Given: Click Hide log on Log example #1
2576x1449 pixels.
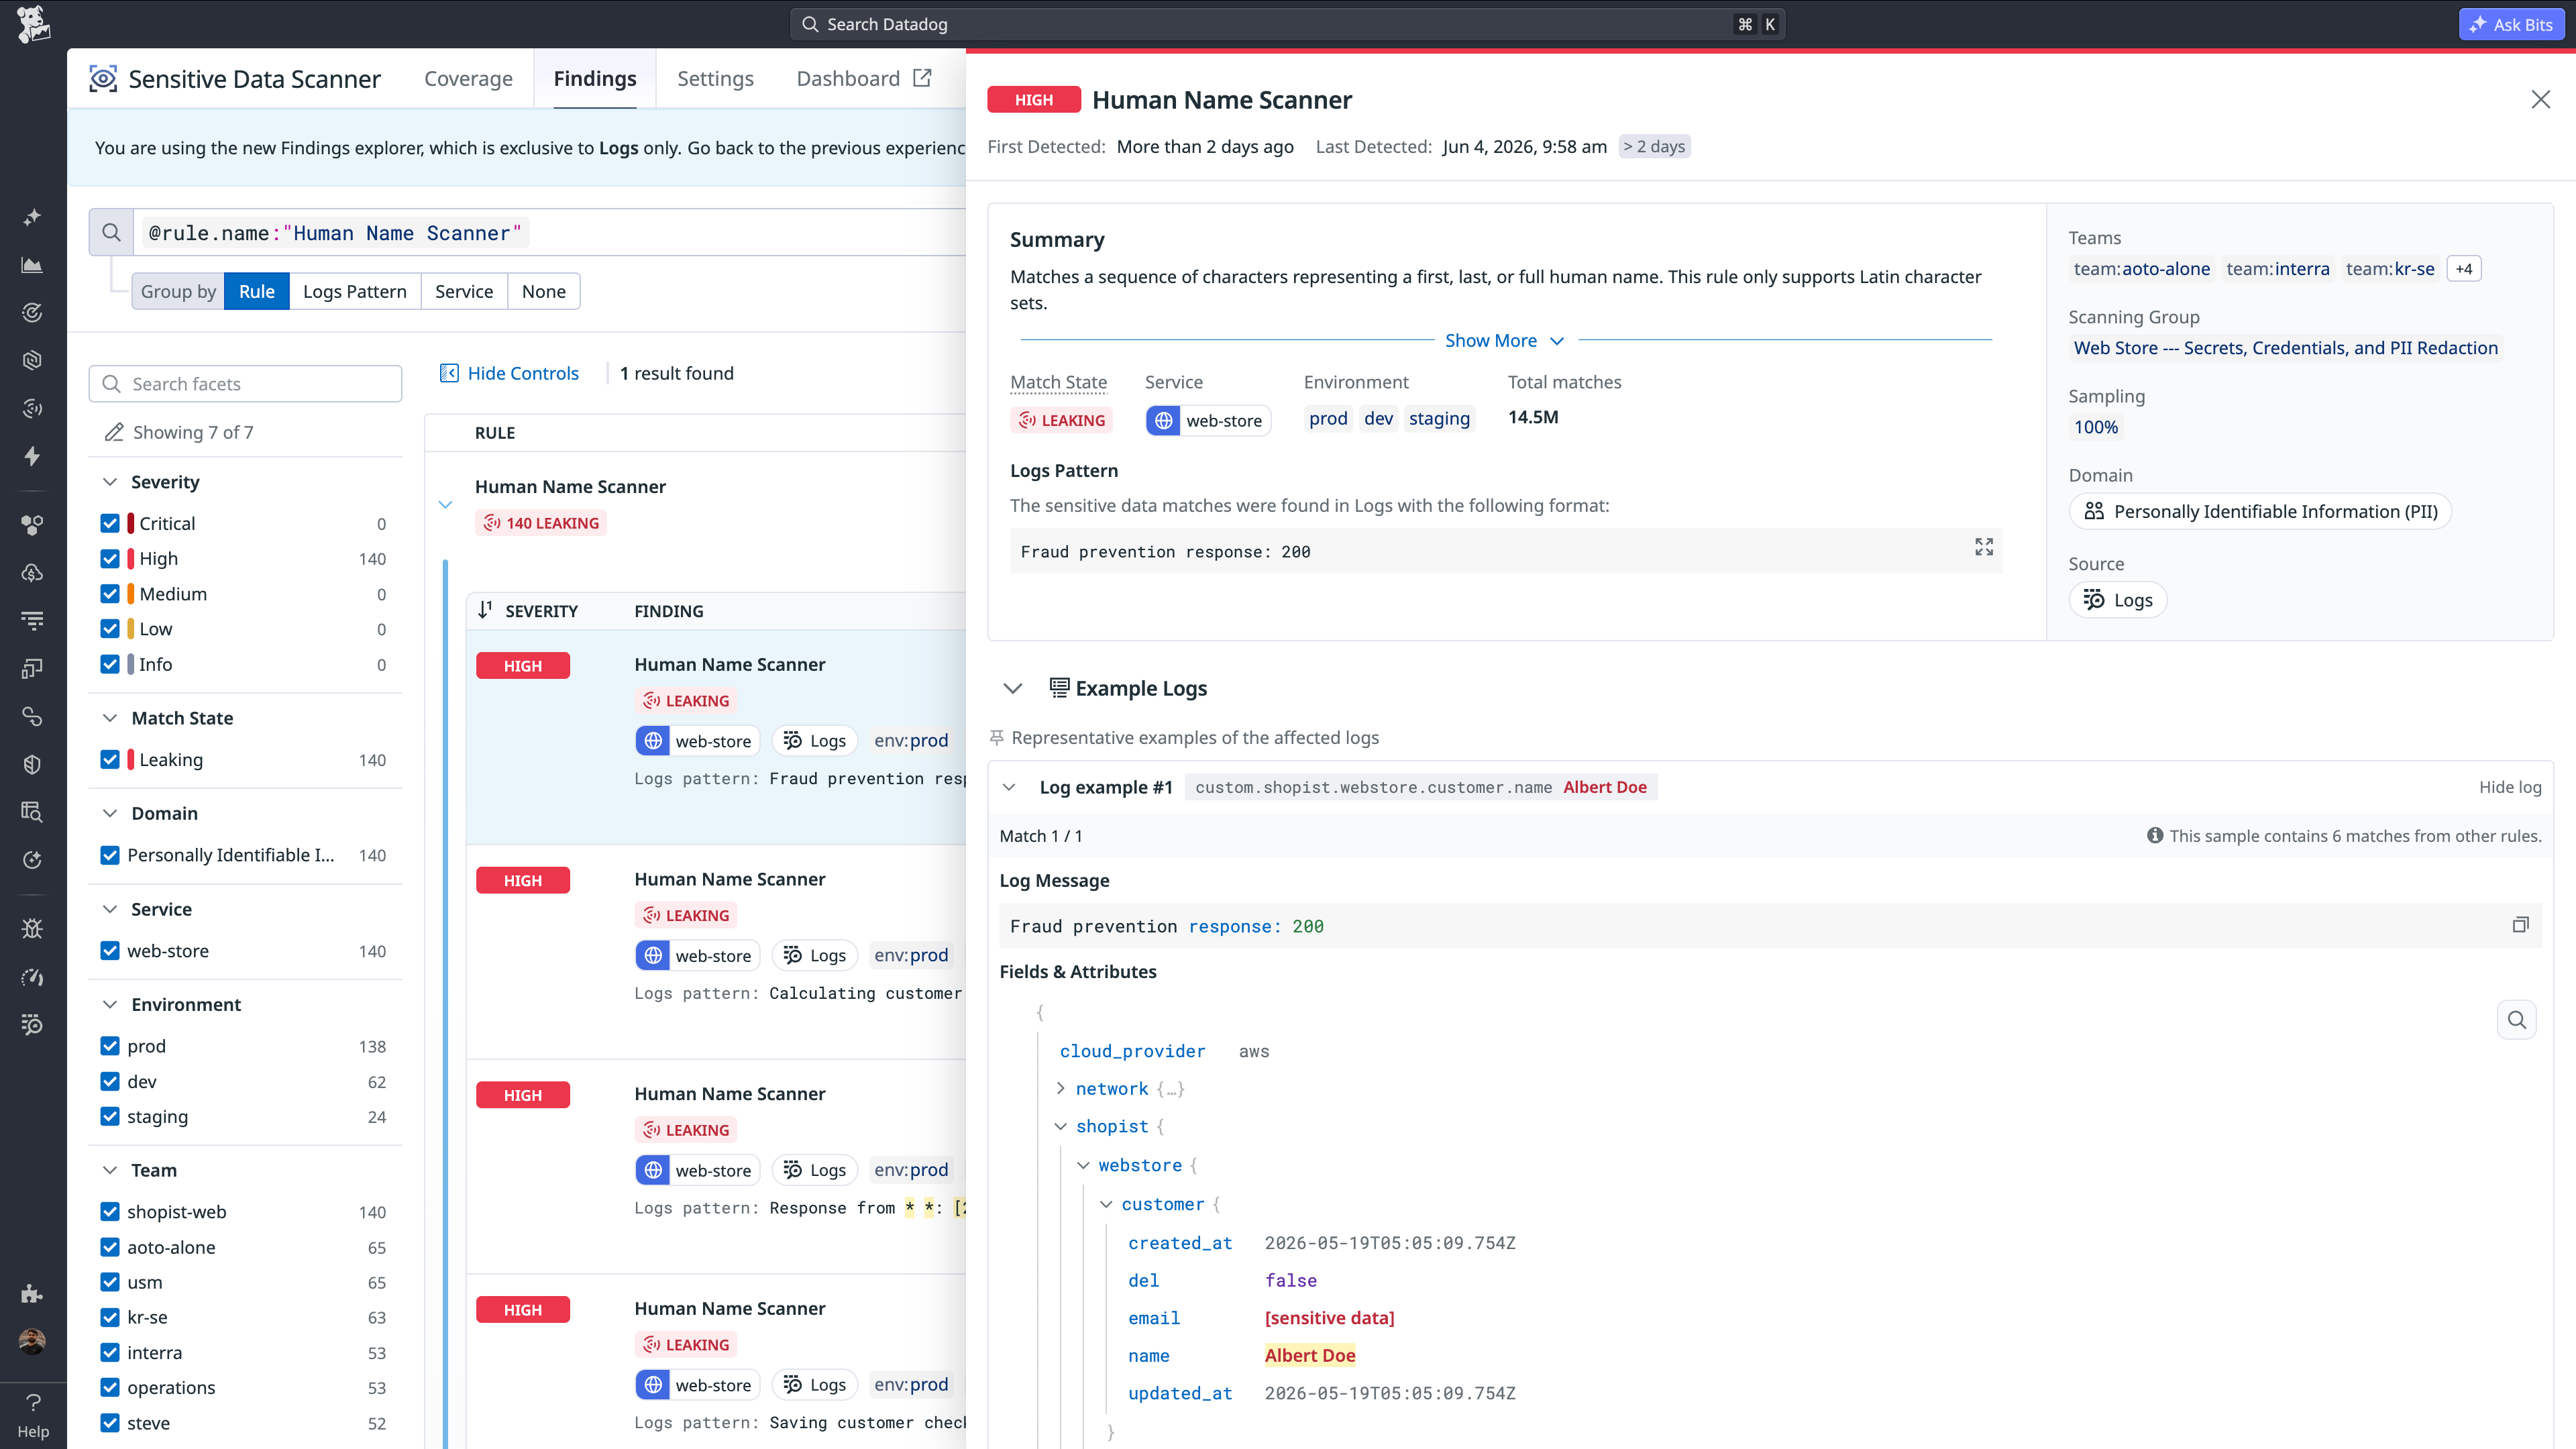Looking at the screenshot, I should [2509, 787].
